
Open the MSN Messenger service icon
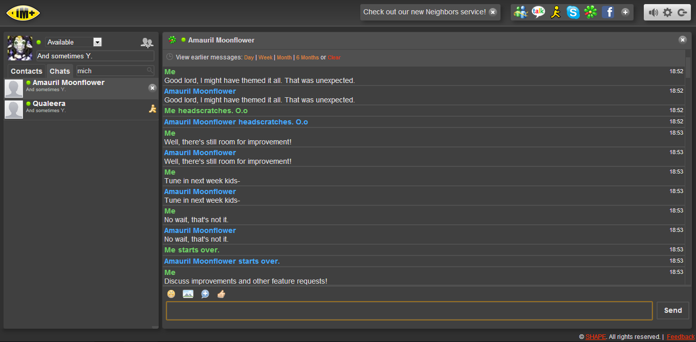point(521,12)
